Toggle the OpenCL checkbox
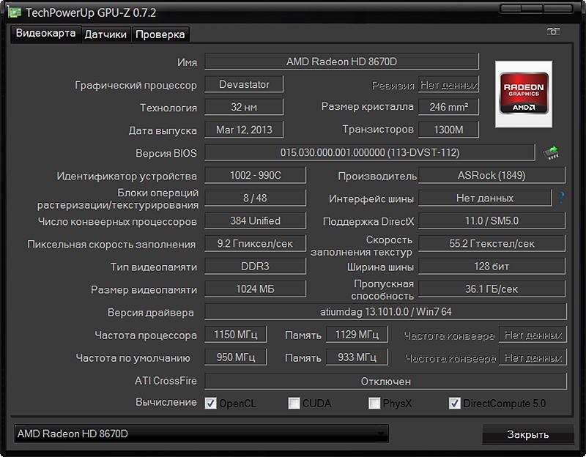The height and width of the screenshot is (457, 586). [x=210, y=404]
